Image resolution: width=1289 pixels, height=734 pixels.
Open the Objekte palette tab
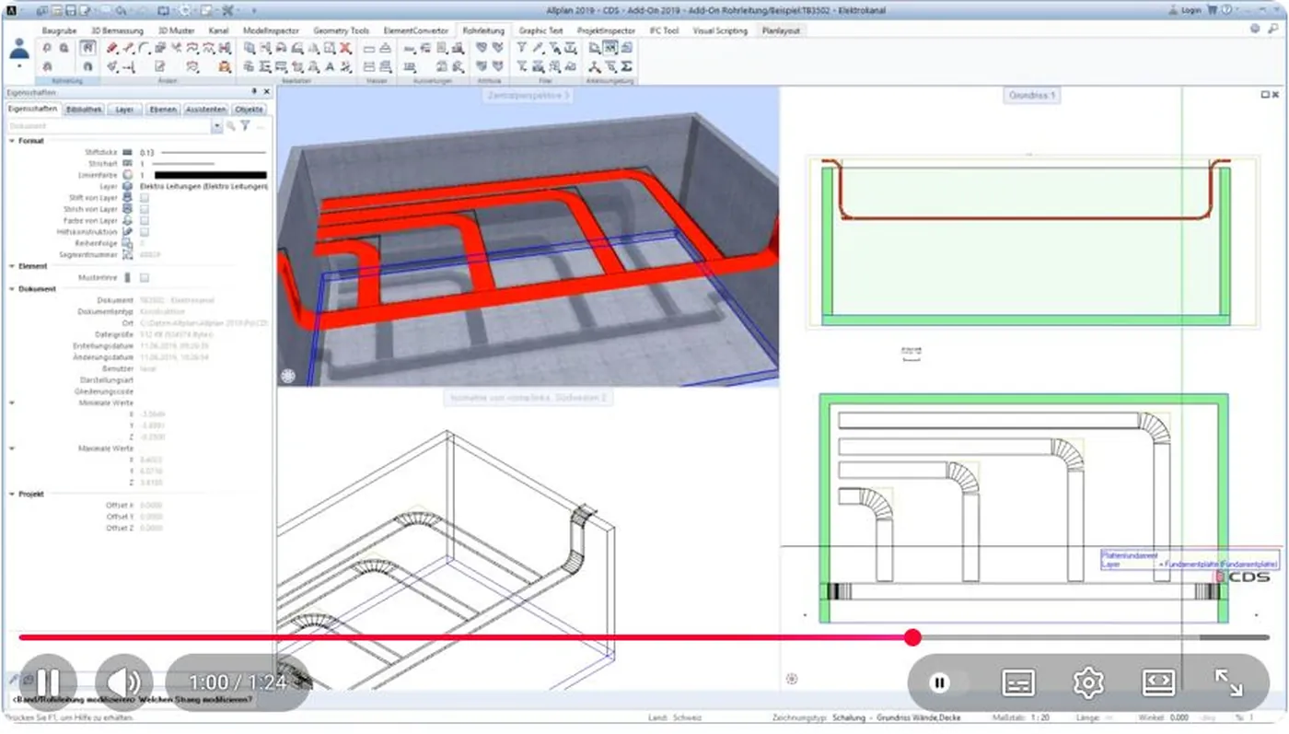(249, 109)
